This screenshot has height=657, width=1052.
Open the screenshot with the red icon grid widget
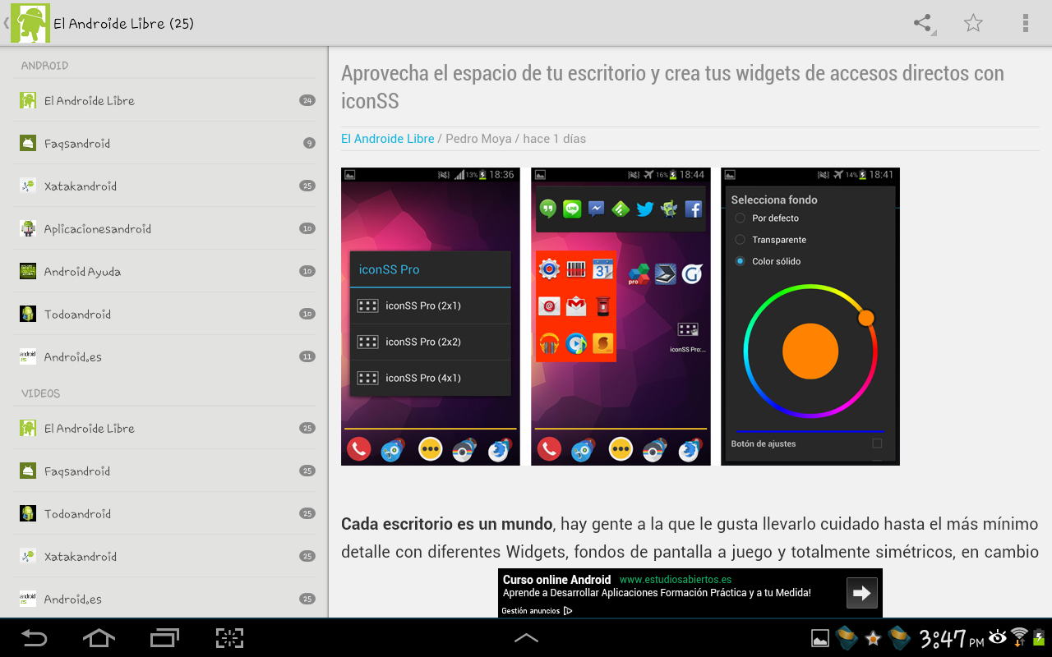click(x=621, y=317)
